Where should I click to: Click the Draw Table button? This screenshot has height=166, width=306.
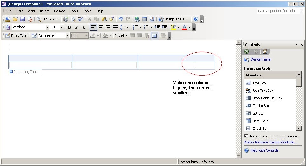click(17, 36)
